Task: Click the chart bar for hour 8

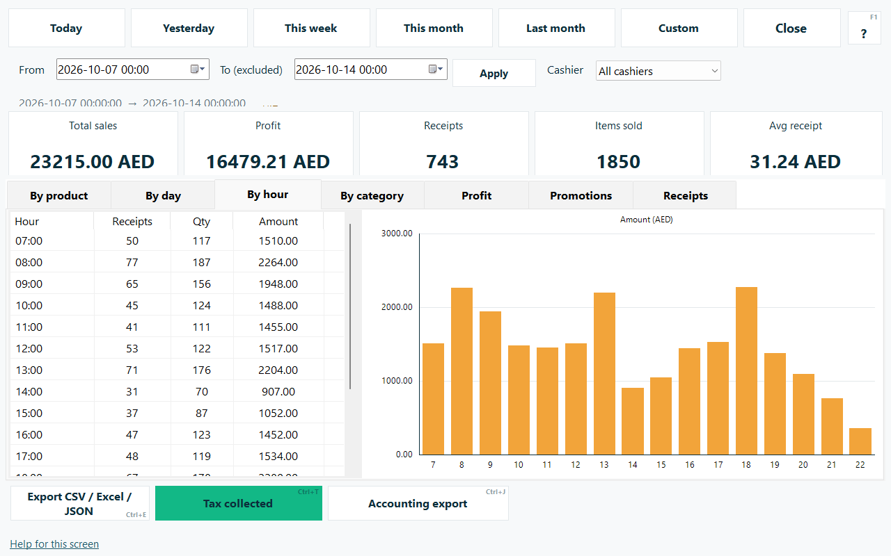Action: tap(462, 371)
